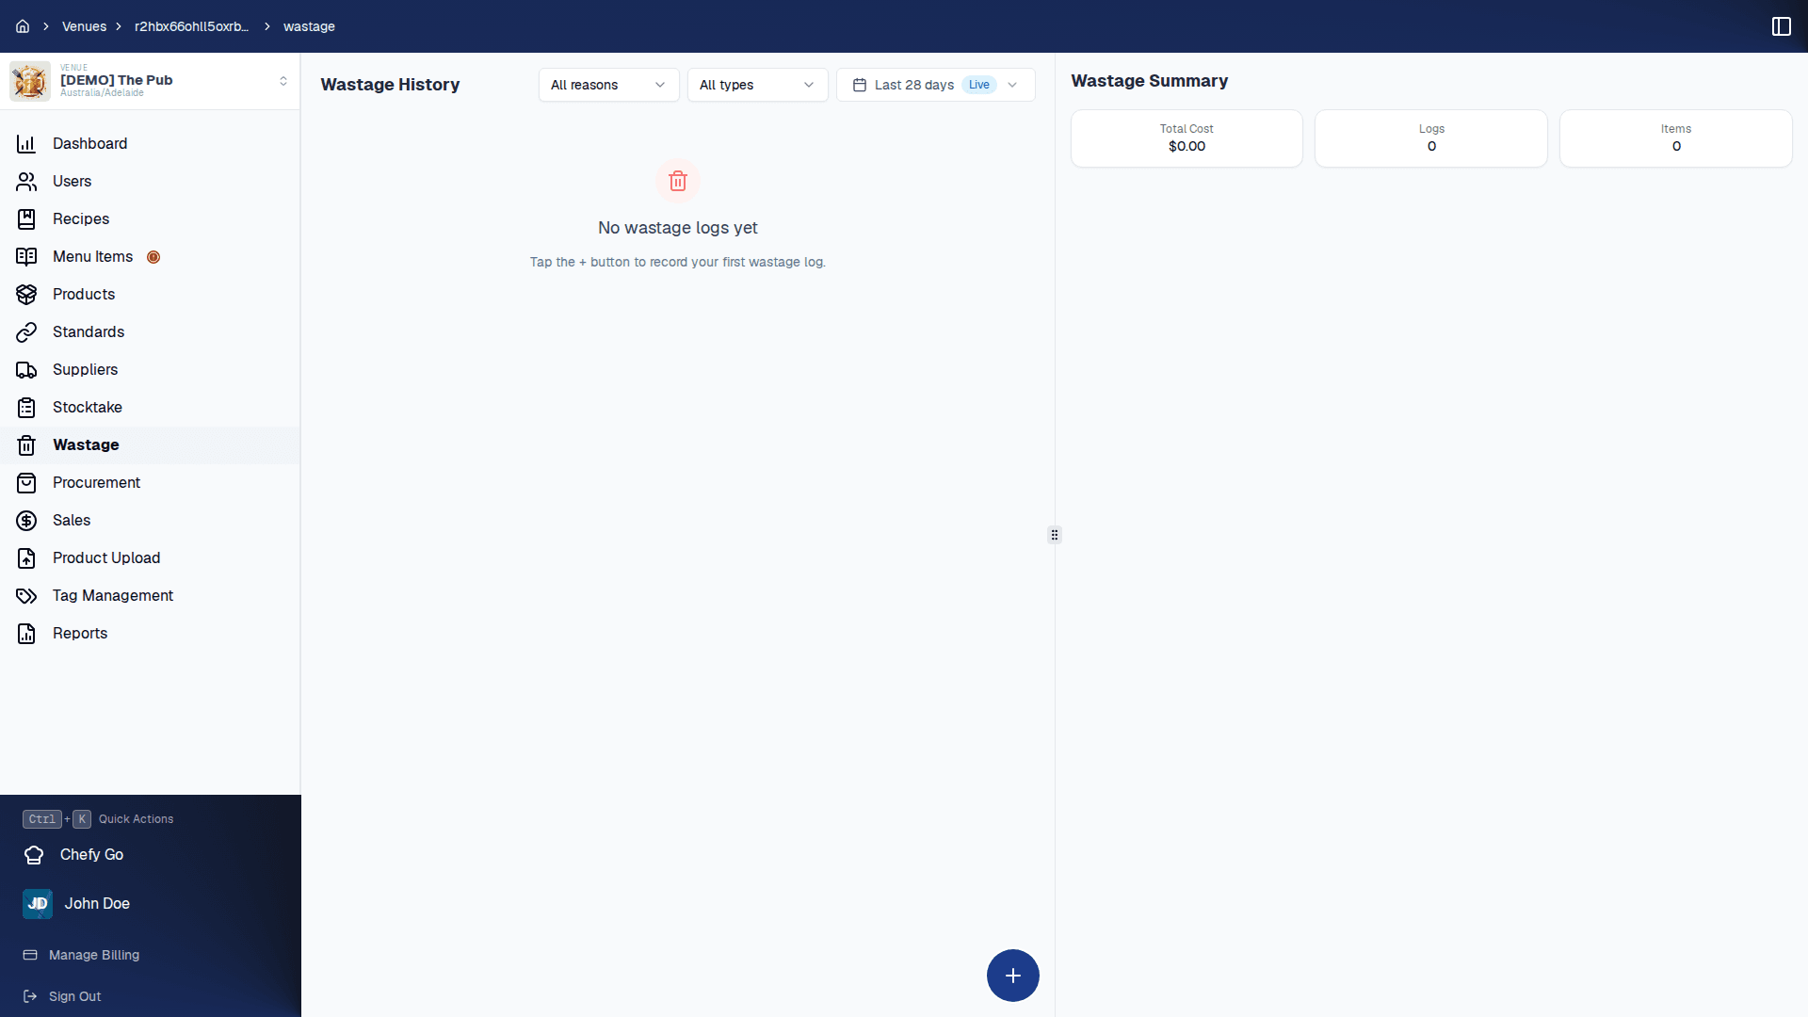Open Product Upload in the sidebar
Image resolution: width=1808 pixels, height=1017 pixels.
click(151, 558)
